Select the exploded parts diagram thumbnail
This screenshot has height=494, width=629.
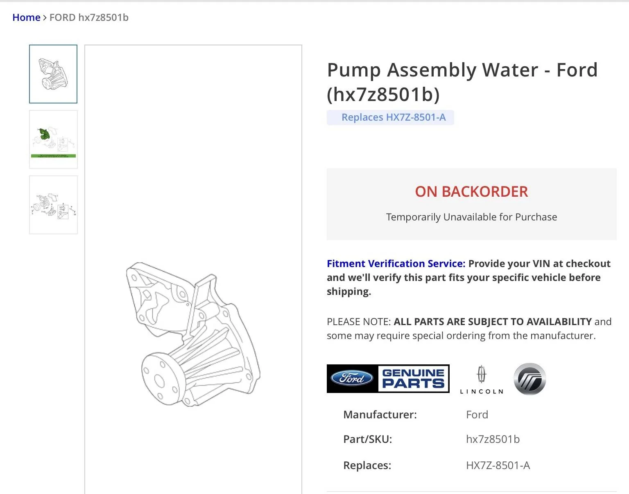click(x=53, y=205)
